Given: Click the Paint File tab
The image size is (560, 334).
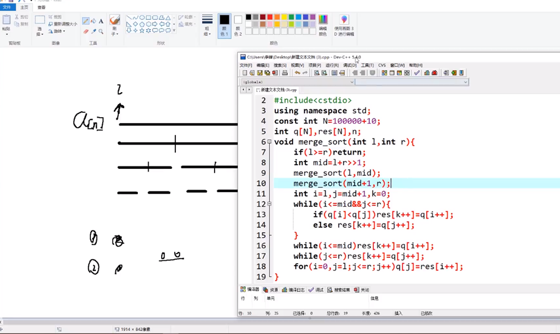Looking at the screenshot, I should 7,7.
